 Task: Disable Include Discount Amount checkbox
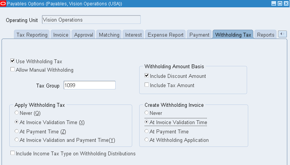(x=147, y=76)
